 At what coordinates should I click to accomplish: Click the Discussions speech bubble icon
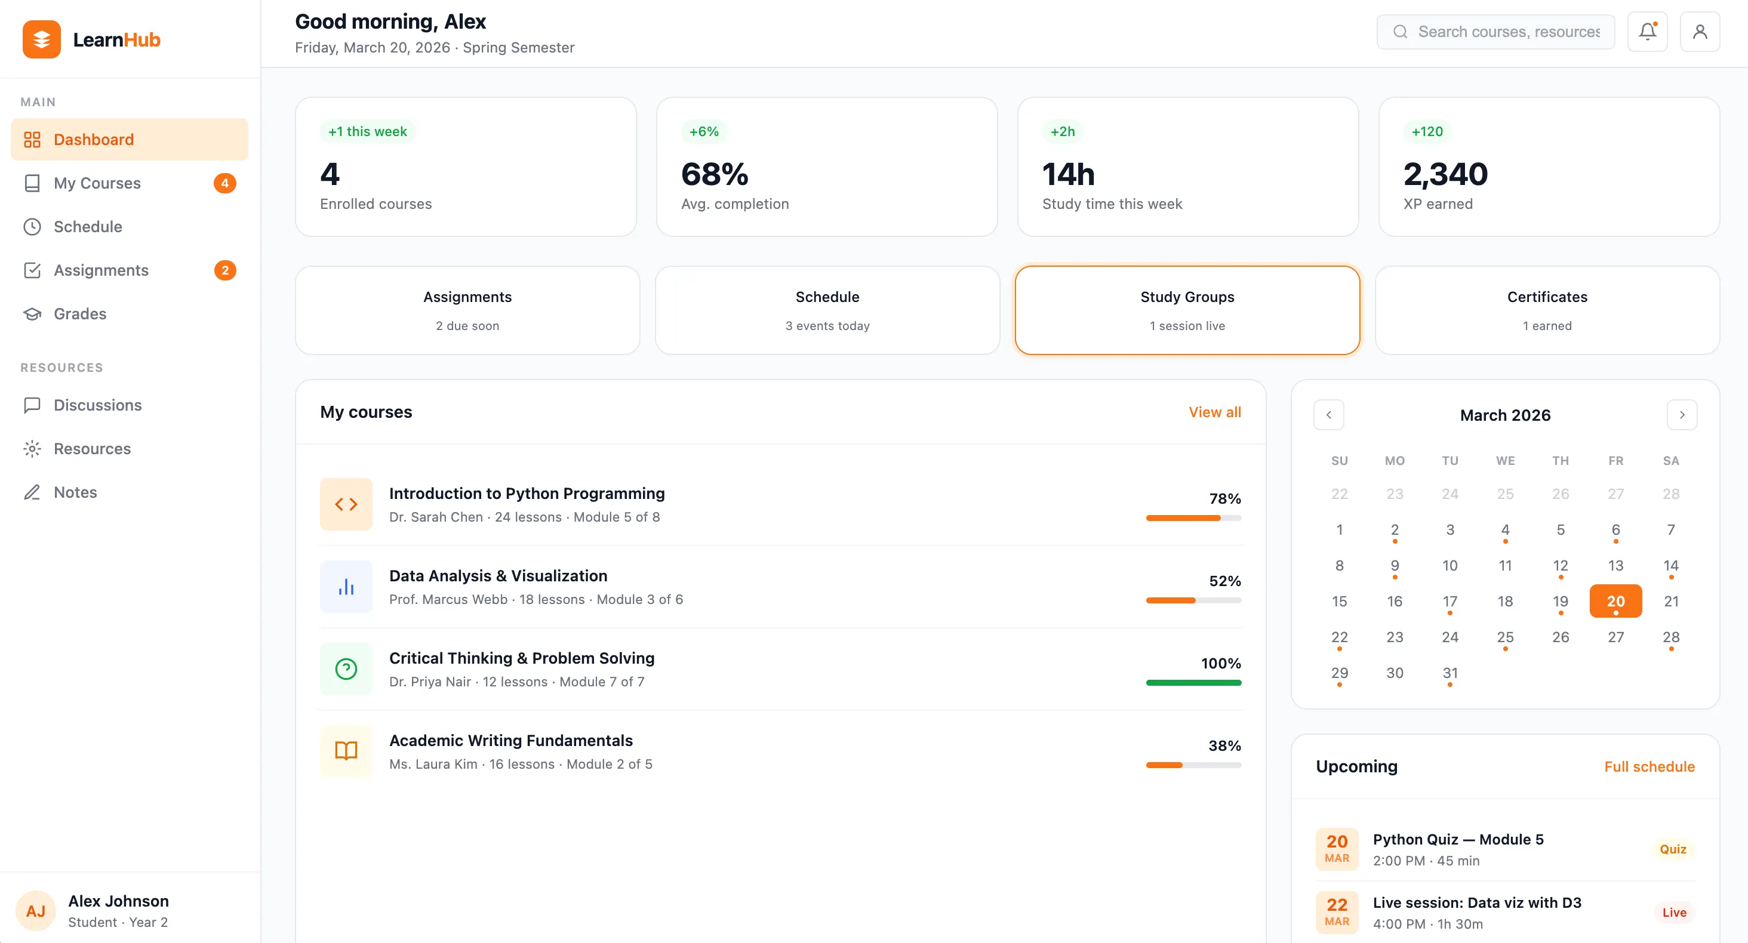(x=32, y=405)
